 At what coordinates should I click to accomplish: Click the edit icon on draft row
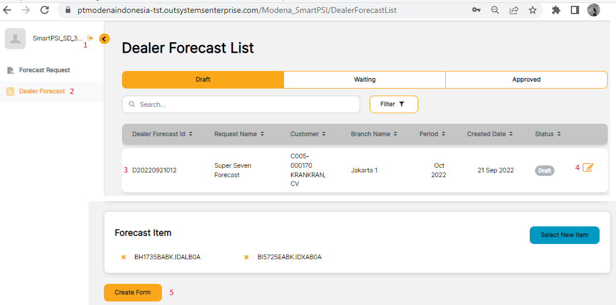[x=588, y=168]
